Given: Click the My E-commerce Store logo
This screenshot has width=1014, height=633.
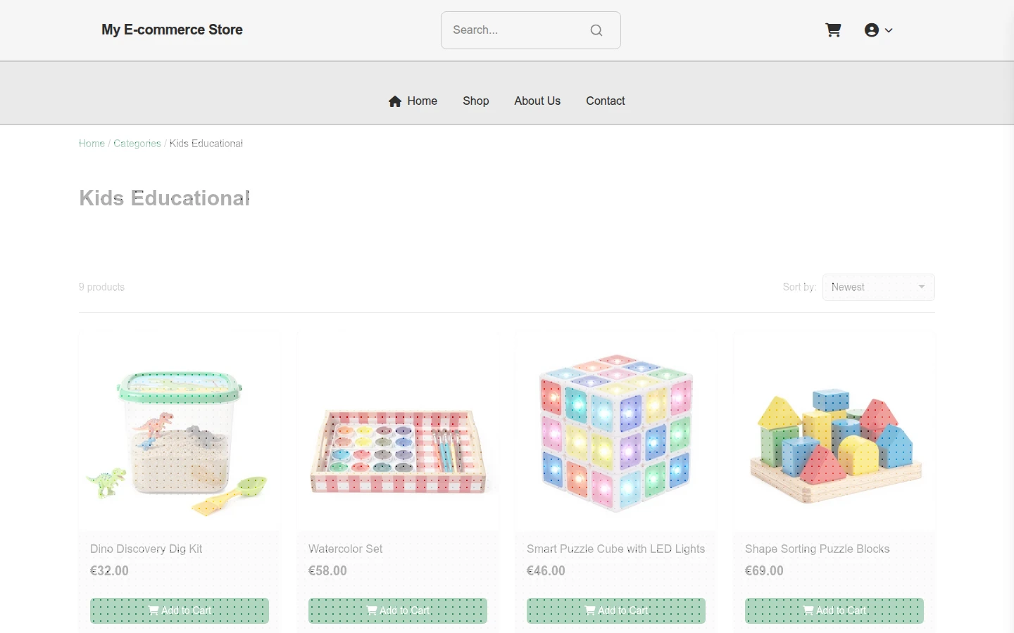Looking at the screenshot, I should pos(172,30).
